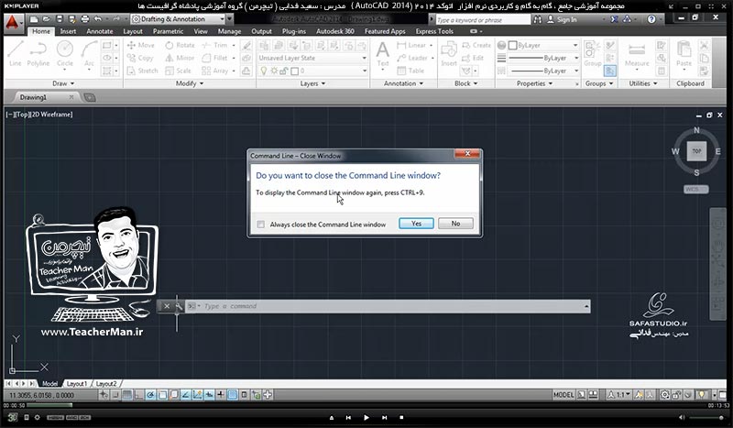Click the Move modify tool
Viewport: 733px width, 428px height.
(x=141, y=45)
